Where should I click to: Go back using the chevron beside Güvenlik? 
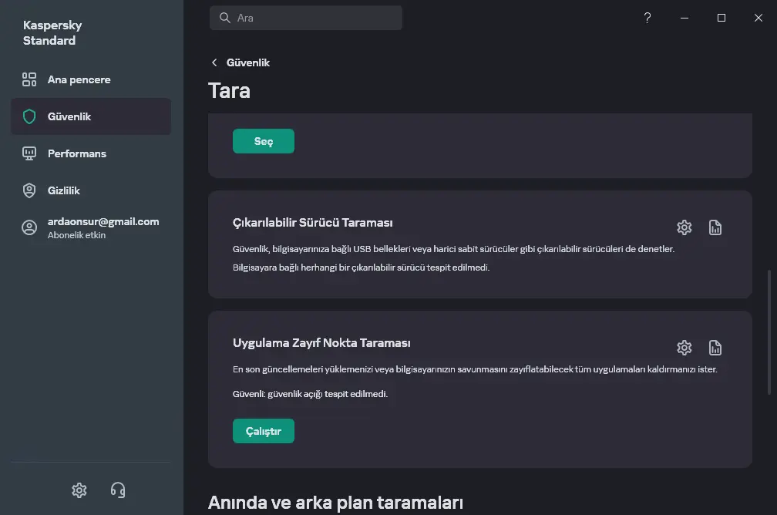(214, 62)
